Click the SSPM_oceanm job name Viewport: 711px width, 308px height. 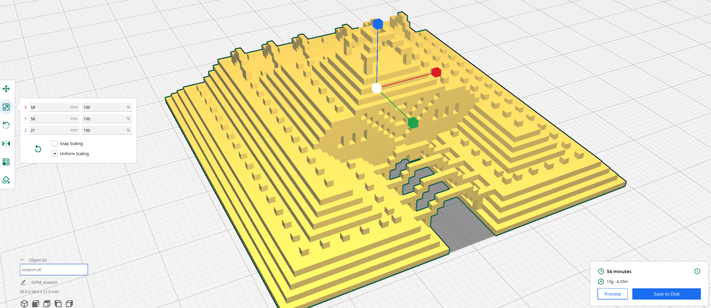(44, 282)
